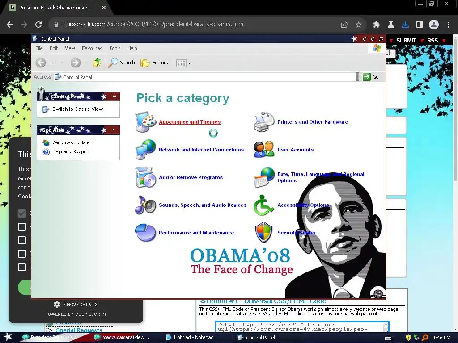Click RSS on the website header
The height and width of the screenshot is (343, 458).
pos(433,41)
